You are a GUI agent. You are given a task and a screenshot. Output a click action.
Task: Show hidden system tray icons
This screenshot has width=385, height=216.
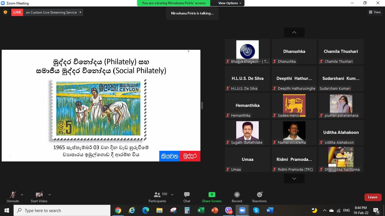pyautogui.click(x=324, y=210)
